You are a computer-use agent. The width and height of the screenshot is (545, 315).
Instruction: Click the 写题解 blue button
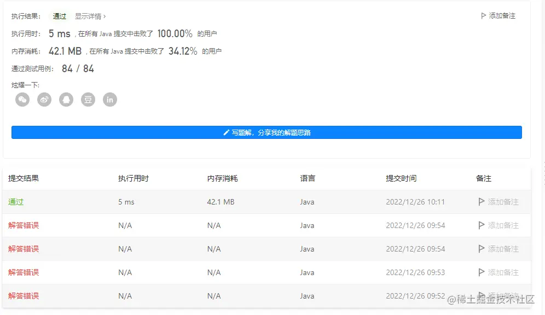tap(266, 132)
